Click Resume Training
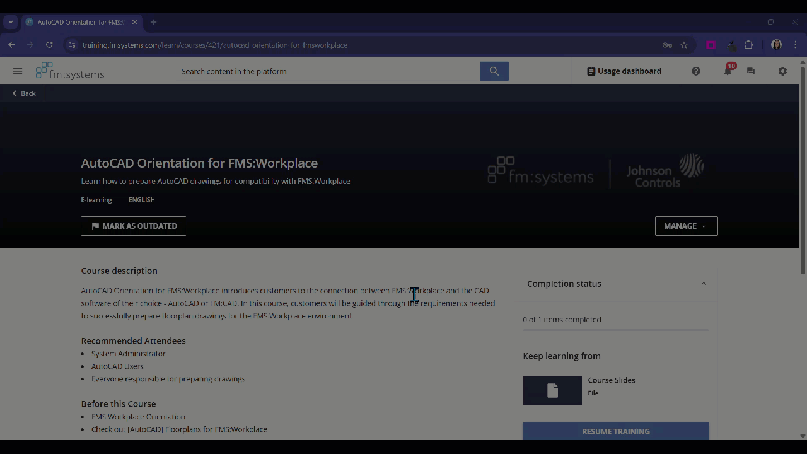The height and width of the screenshot is (454, 807). [616, 431]
